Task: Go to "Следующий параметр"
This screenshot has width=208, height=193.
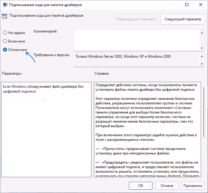Action: click(x=183, y=19)
